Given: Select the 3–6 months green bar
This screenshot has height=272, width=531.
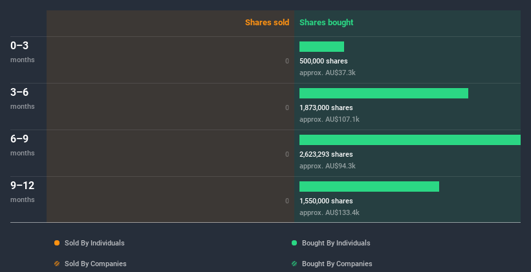Looking at the screenshot, I should coord(384,93).
